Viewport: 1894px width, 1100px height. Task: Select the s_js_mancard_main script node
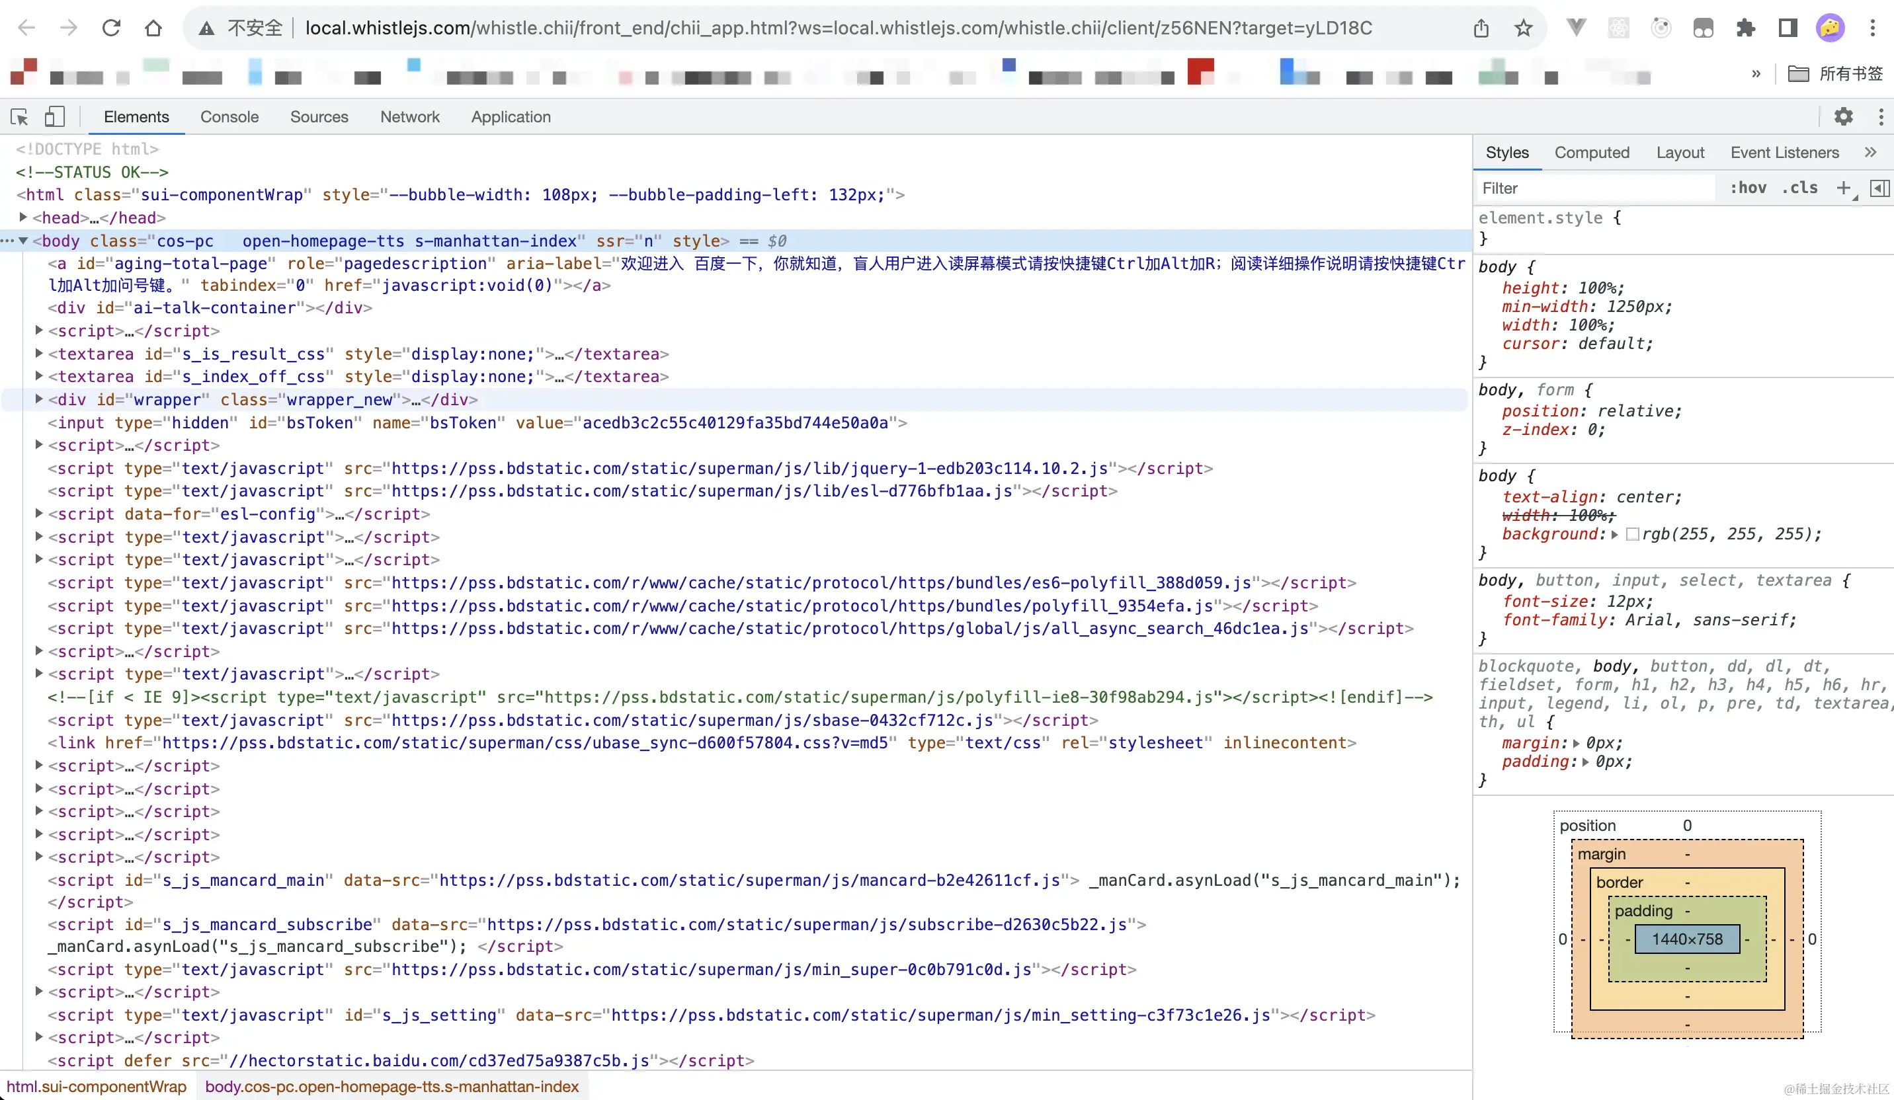(x=754, y=890)
